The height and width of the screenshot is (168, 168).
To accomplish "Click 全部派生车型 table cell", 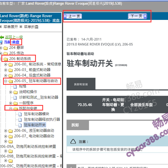I will point(141,105).
